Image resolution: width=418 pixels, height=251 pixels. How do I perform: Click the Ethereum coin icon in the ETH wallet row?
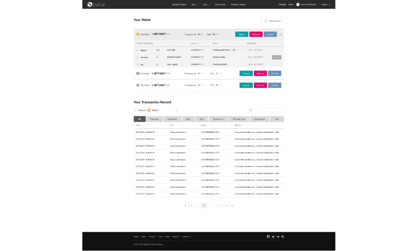pyautogui.click(x=138, y=73)
